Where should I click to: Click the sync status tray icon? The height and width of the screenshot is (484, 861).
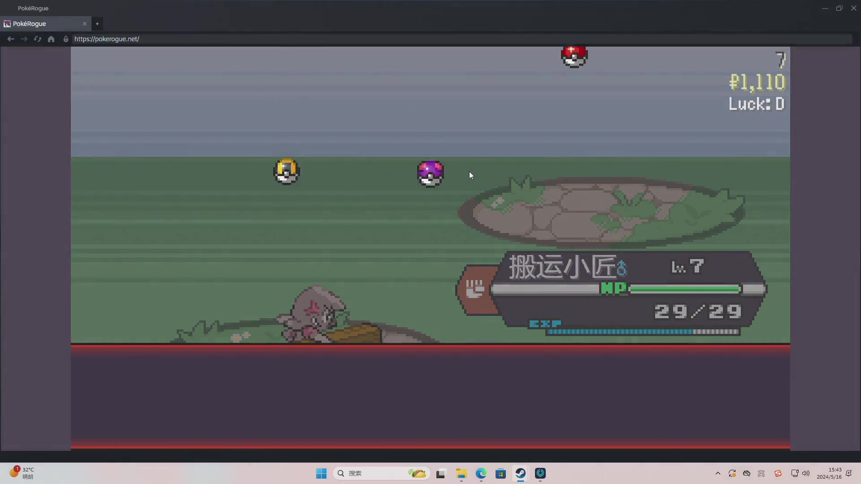tap(732, 473)
